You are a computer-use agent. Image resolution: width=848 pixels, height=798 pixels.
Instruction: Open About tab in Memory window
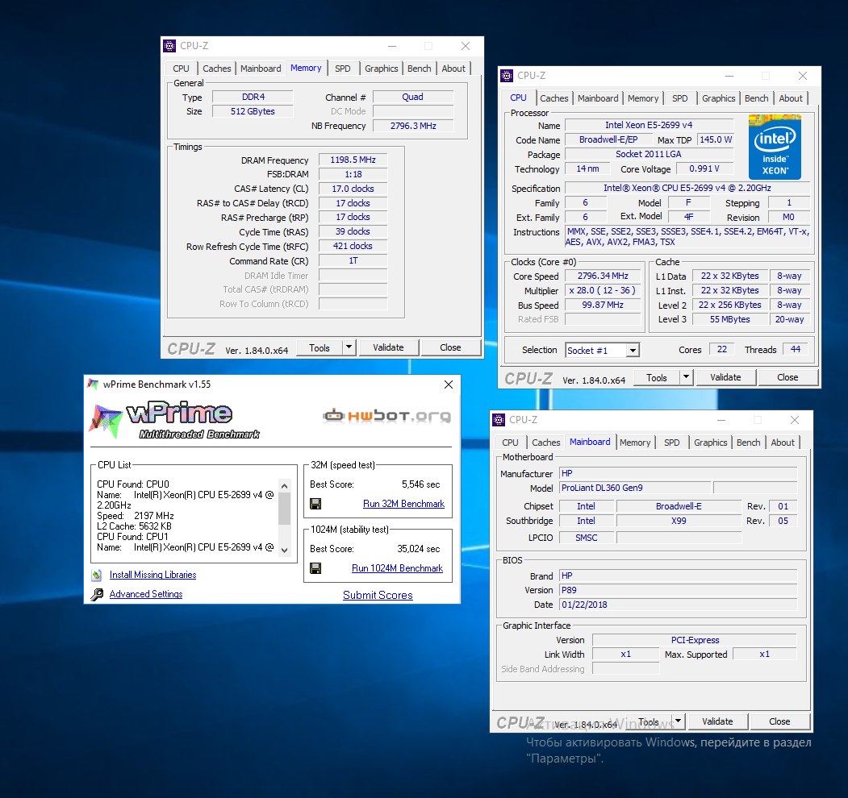pyautogui.click(x=453, y=69)
